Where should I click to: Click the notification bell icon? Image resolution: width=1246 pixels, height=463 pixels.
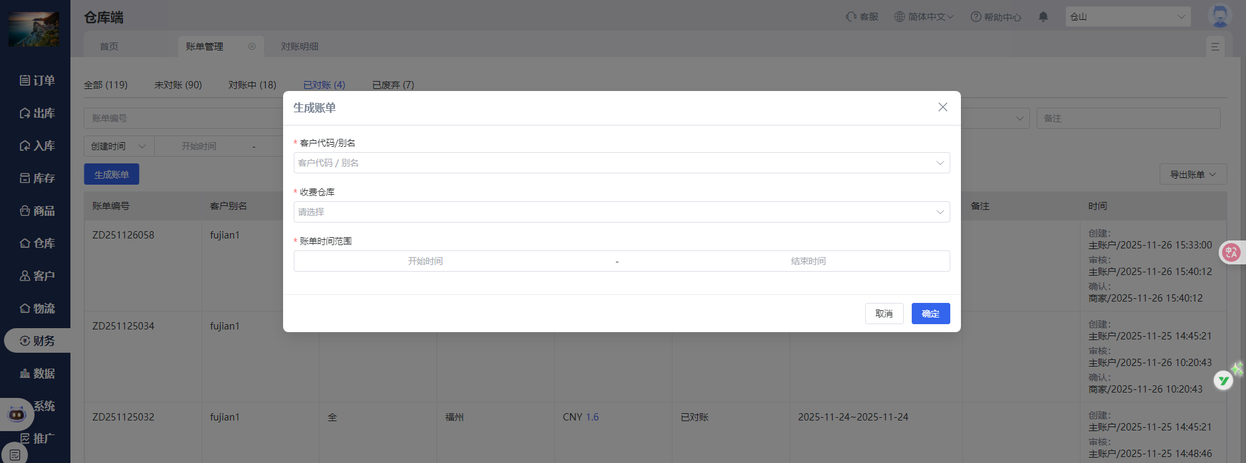click(1043, 17)
